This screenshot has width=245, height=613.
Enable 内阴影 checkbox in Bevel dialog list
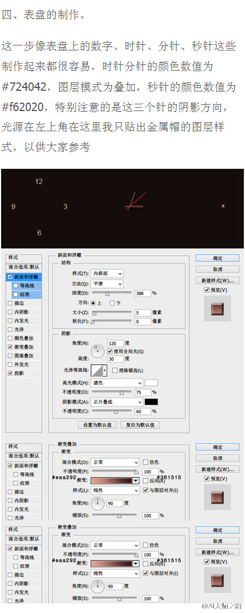pos(10,312)
